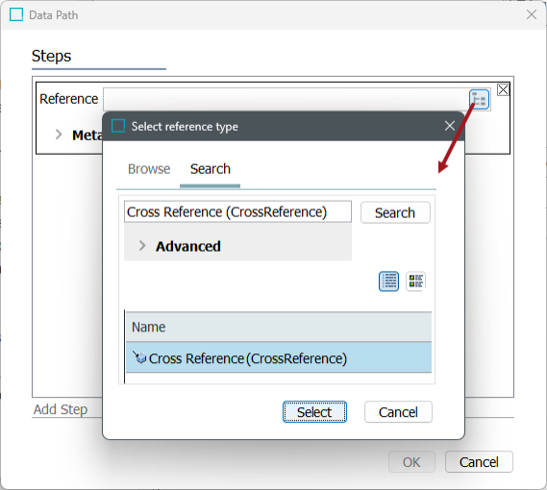Expand the Meta section chevron

tap(59, 135)
